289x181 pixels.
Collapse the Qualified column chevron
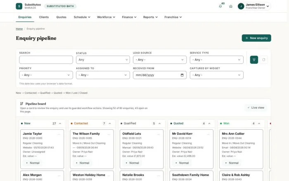point(160,124)
